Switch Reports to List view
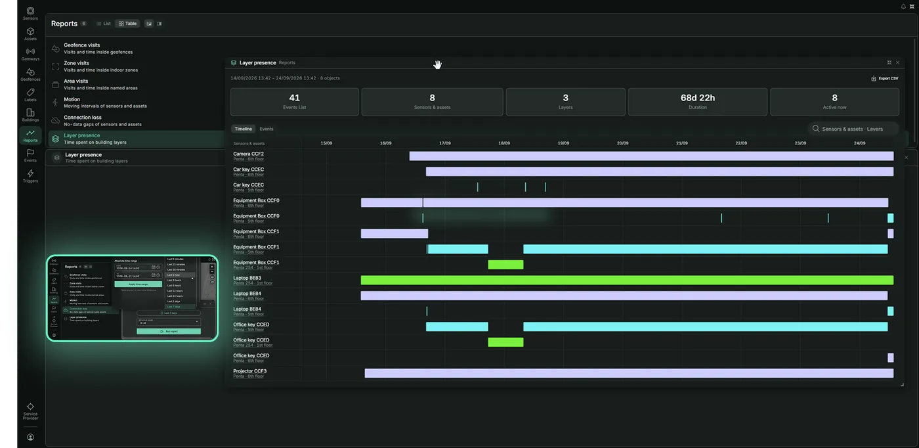Screen dimensions: 919x448 click(104, 24)
